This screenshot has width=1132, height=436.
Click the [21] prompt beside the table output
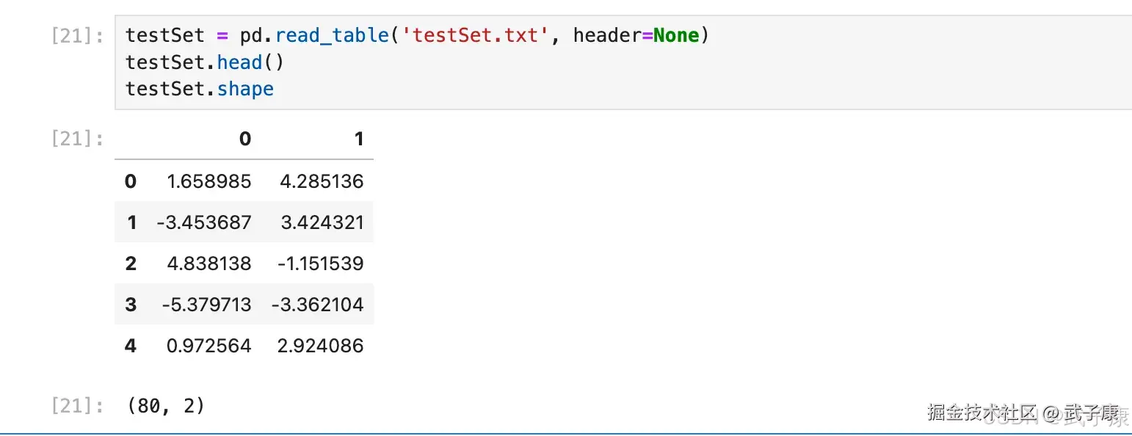pyautogui.click(x=76, y=139)
